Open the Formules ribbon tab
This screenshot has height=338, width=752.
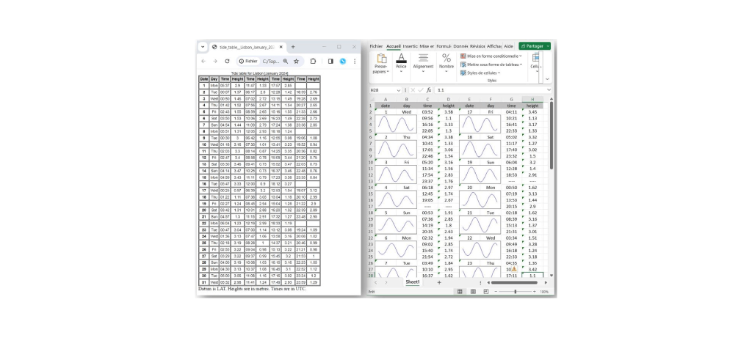pos(444,45)
